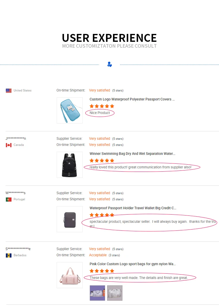Click the Canada flag icon

click(8, 145)
